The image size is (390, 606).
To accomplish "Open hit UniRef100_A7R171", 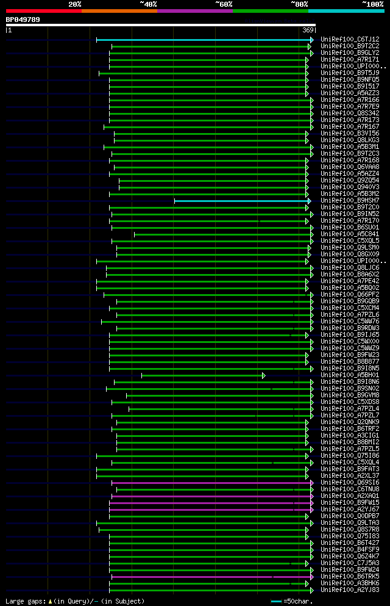I will click(350, 60).
